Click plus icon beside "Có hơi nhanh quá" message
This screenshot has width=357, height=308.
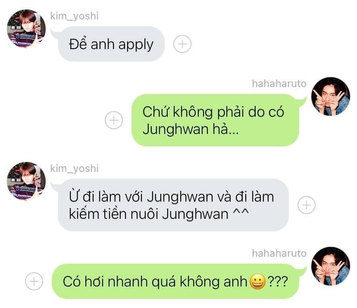point(34,281)
